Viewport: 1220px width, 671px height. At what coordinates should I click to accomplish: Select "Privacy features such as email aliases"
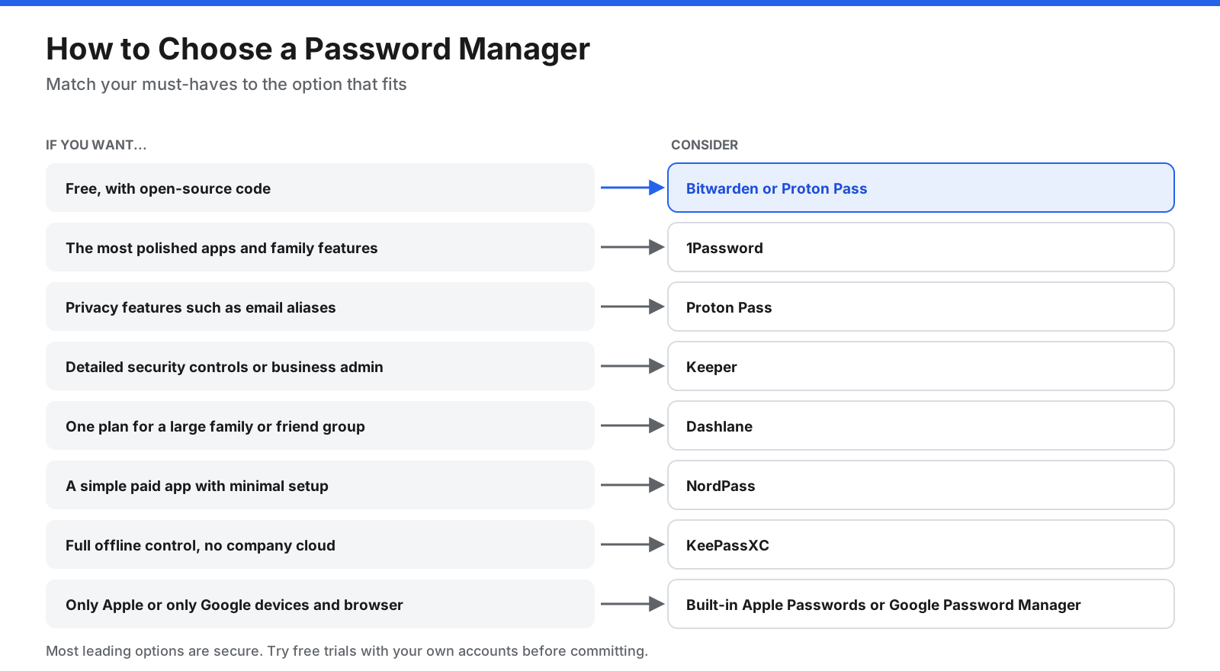click(x=320, y=307)
